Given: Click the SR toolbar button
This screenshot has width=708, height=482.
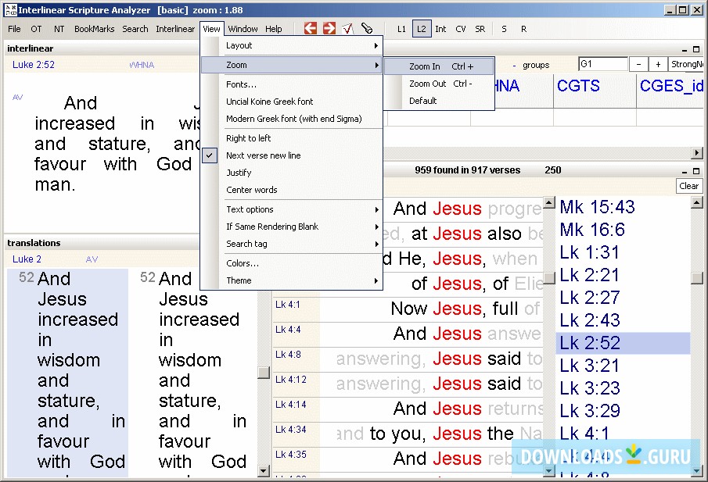Looking at the screenshot, I should pyautogui.click(x=480, y=29).
